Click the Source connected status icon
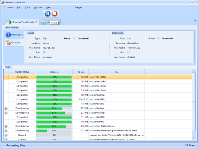 point(74,39)
